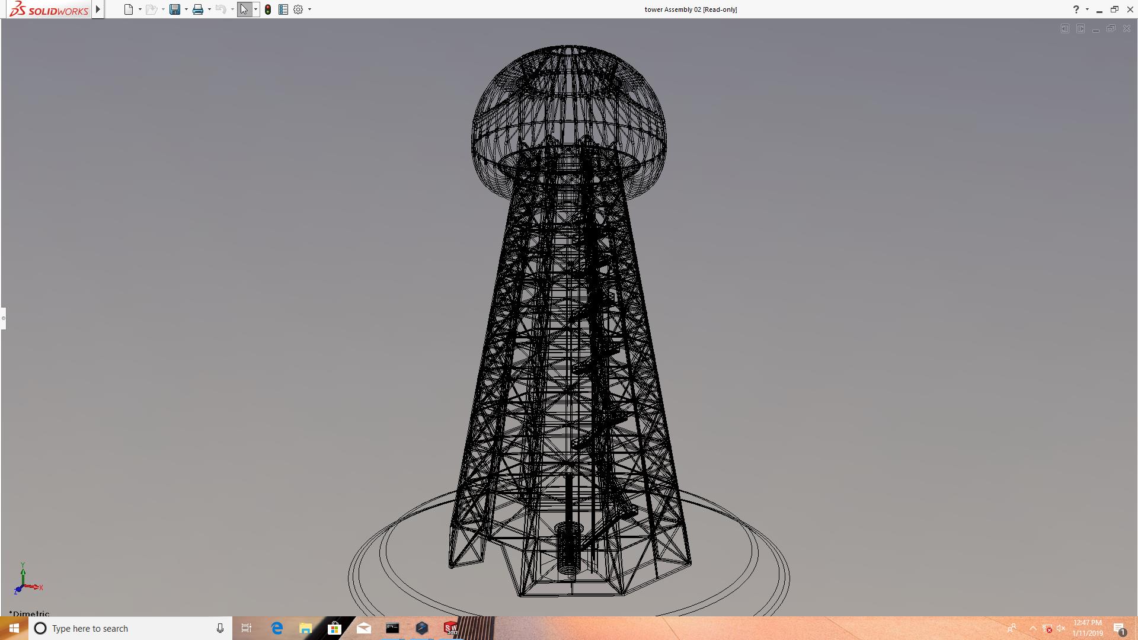This screenshot has height=640, width=1138.
Task: Activate the Select arrow tool
Action: pos(244,9)
